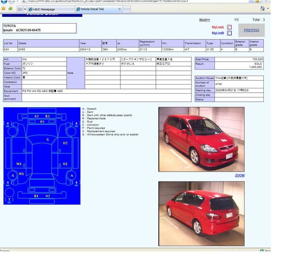Viewport: 307px width, 260px height.
Task: Click the ZOOM link under the photo
Action: [240, 175]
